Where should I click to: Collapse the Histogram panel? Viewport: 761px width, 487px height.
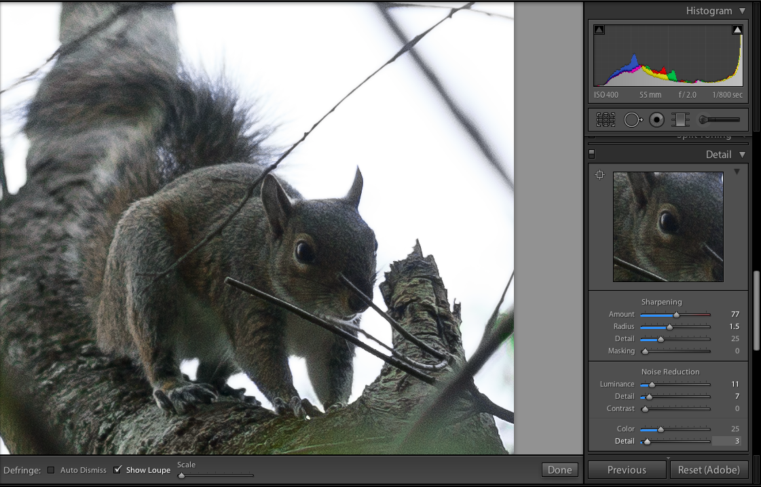pos(742,11)
